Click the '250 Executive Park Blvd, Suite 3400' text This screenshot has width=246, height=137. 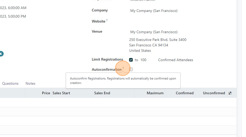(158, 40)
